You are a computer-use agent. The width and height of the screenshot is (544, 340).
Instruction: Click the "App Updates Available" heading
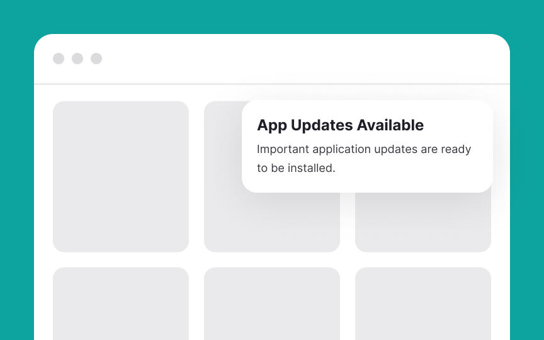coord(341,125)
